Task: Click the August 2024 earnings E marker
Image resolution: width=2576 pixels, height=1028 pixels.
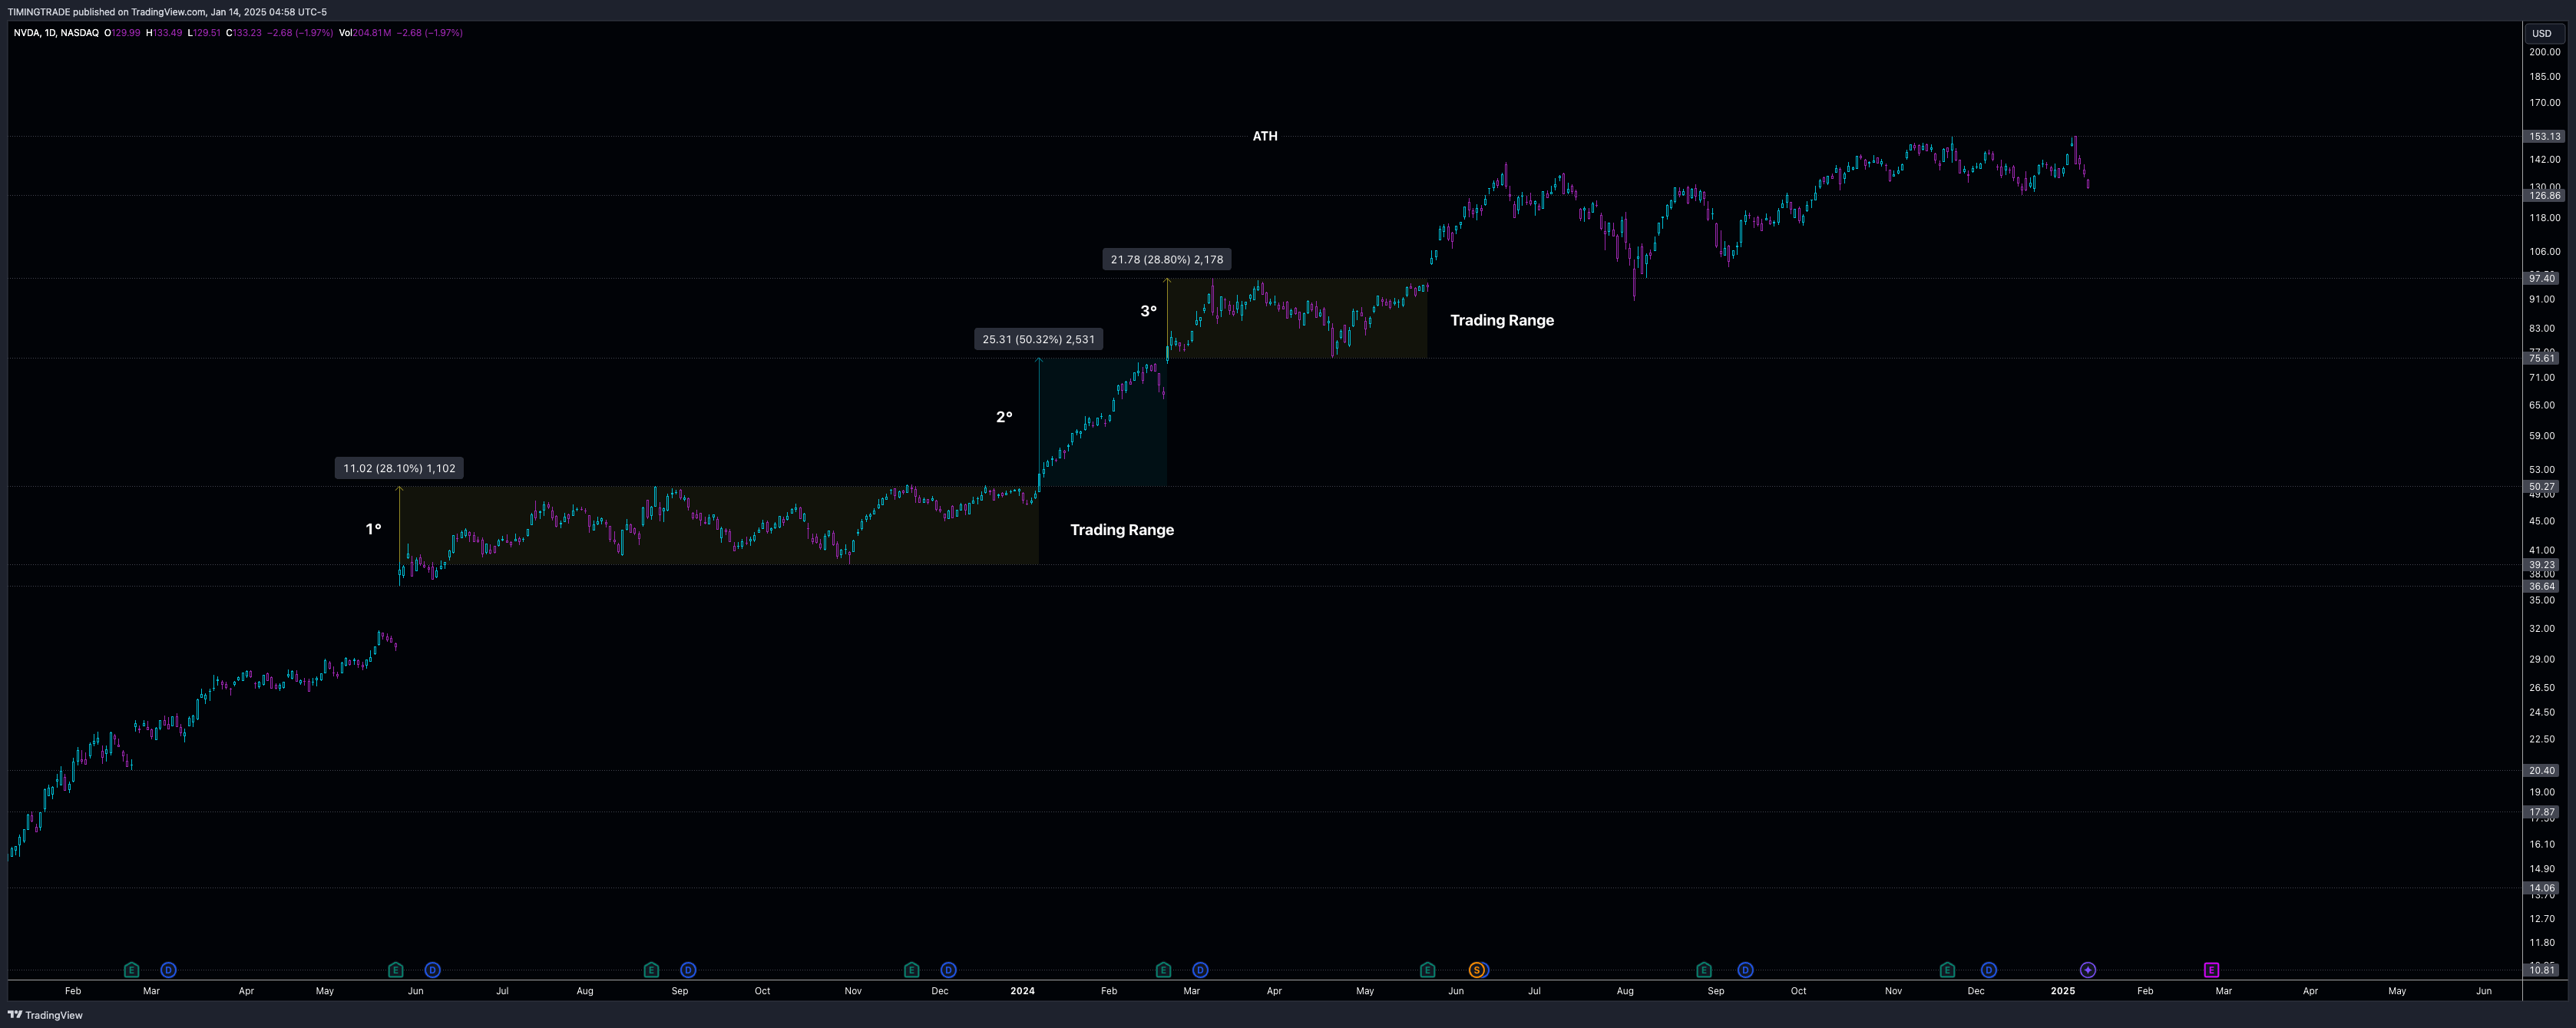Action: pyautogui.click(x=1704, y=970)
